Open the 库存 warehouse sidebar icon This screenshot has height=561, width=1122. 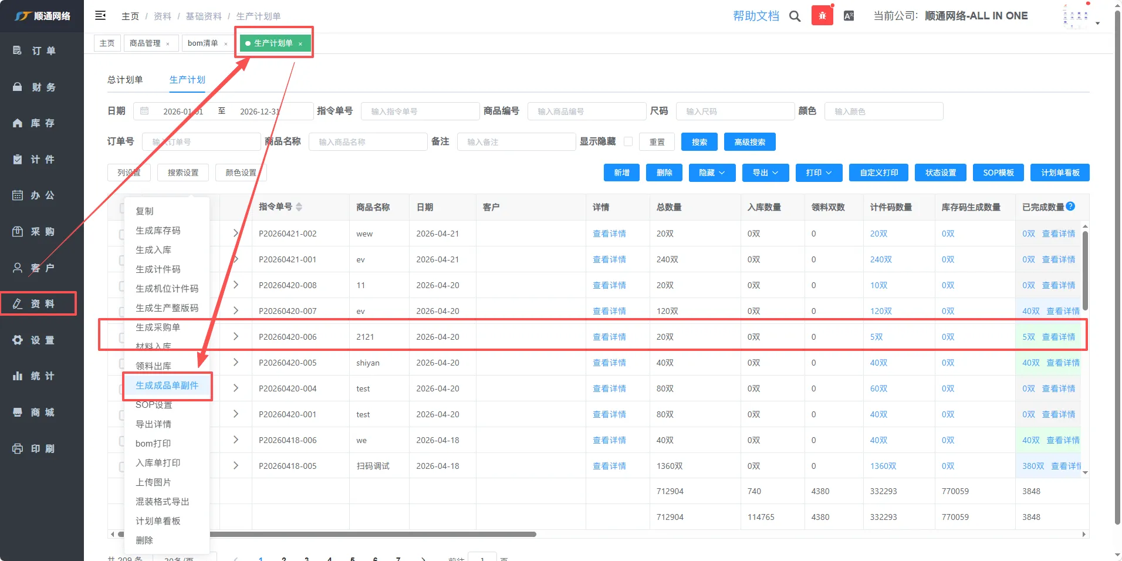click(x=18, y=123)
